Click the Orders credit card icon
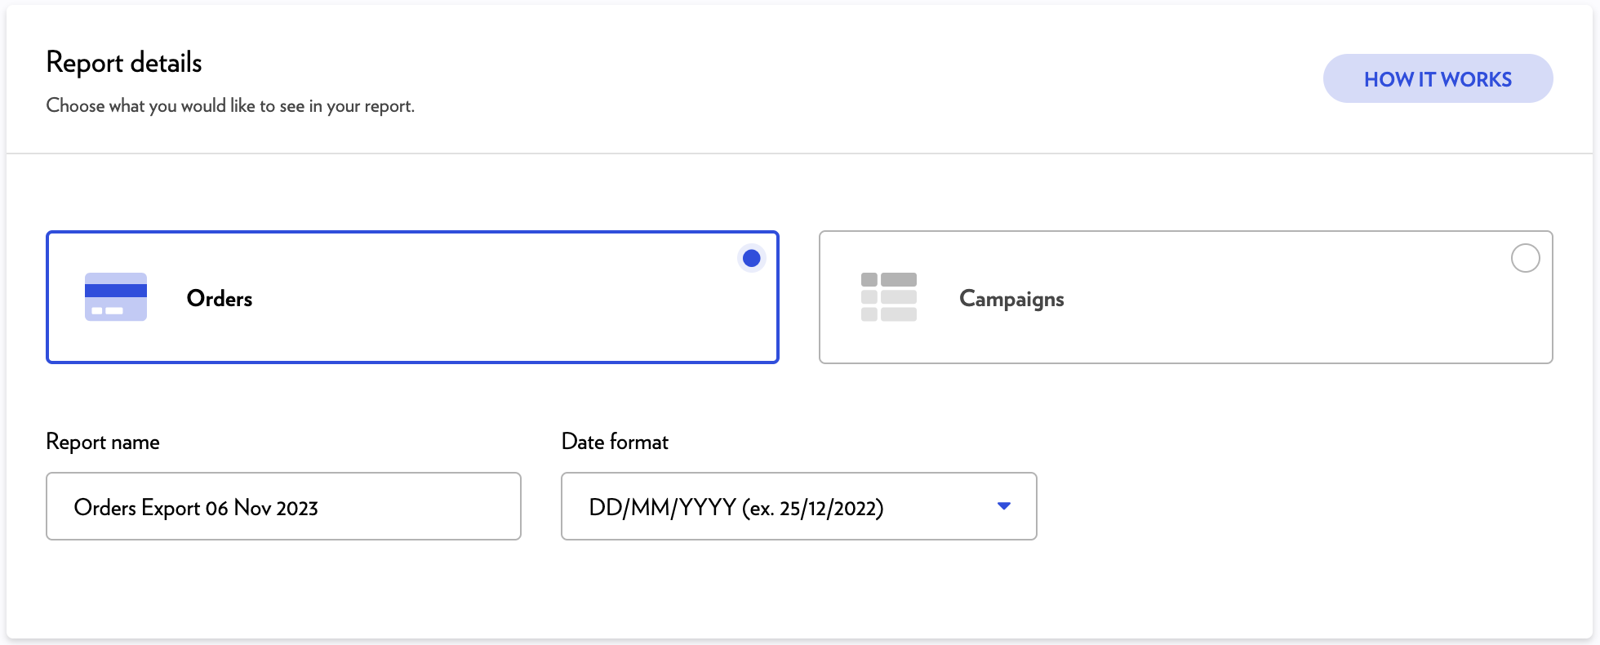 [116, 297]
